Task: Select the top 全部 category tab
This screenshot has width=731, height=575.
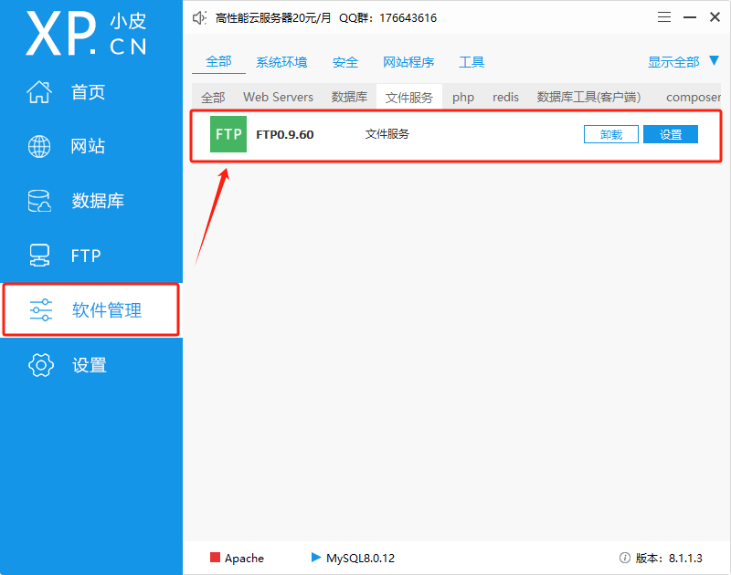Action: pyautogui.click(x=218, y=61)
